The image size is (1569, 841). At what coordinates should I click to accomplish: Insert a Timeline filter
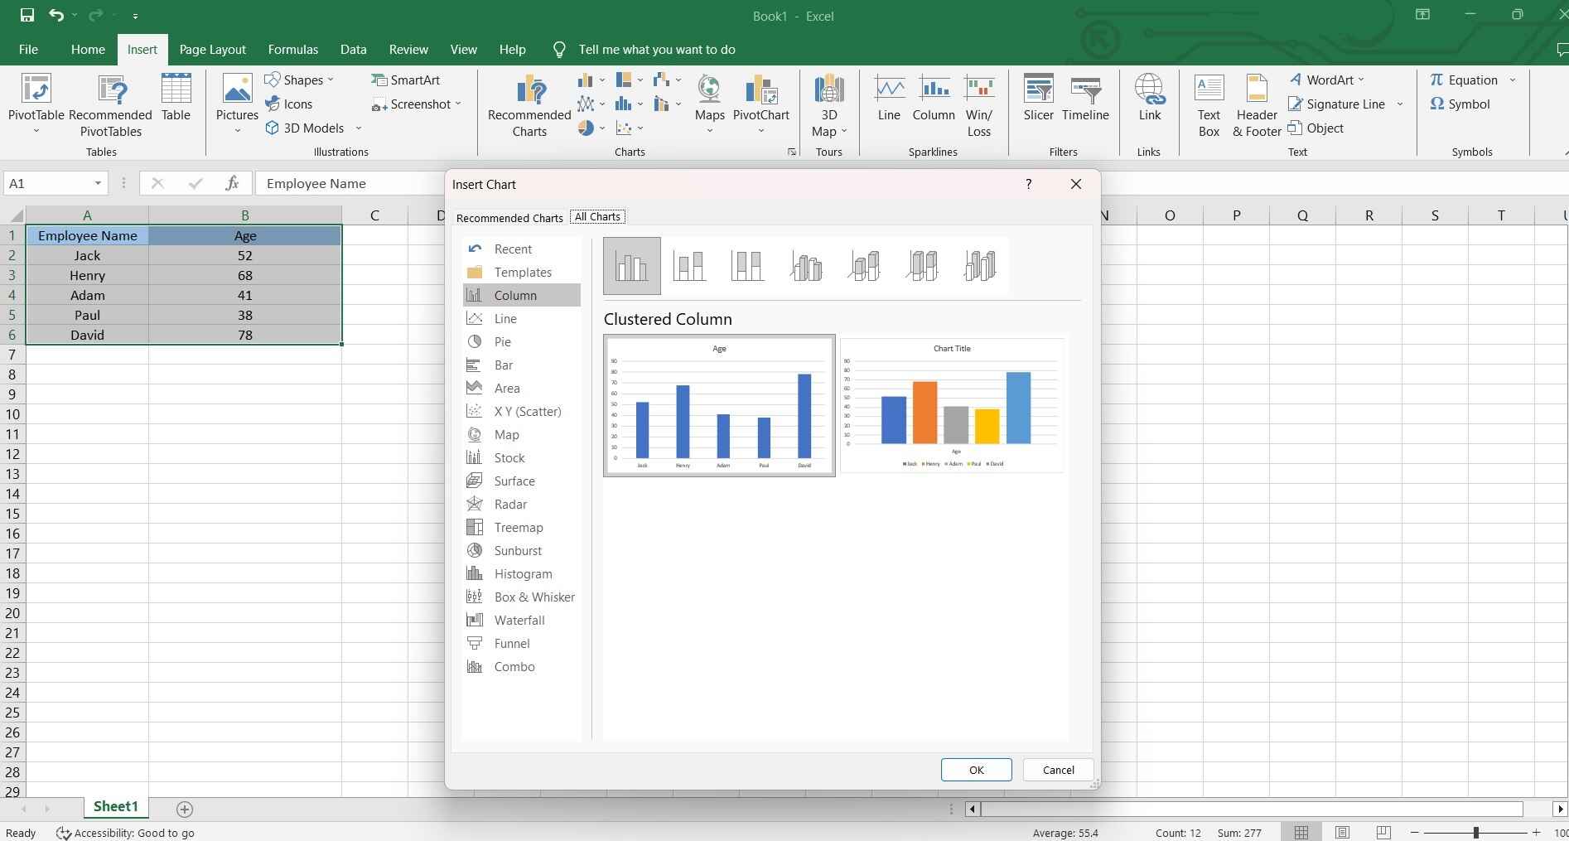click(1084, 101)
